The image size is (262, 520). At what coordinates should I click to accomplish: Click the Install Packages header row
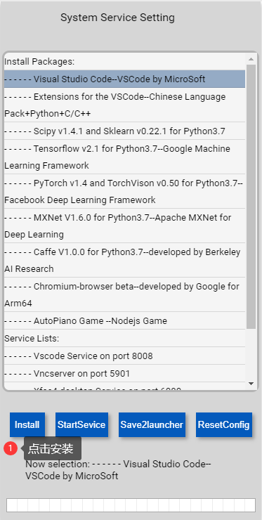tap(125, 61)
